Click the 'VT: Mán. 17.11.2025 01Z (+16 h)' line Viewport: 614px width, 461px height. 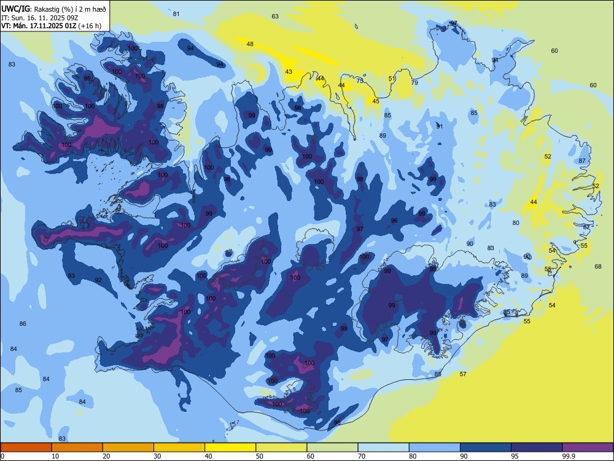point(52,26)
